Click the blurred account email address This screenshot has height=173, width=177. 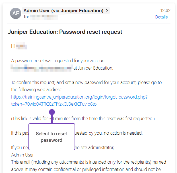41,68
